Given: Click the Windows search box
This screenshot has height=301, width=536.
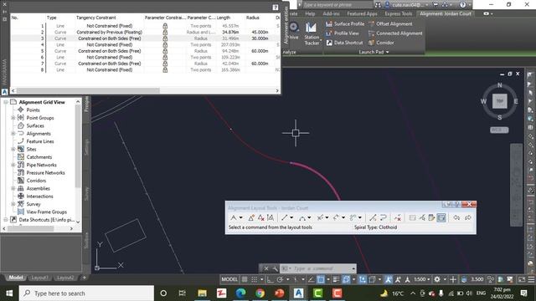Looking at the screenshot, I should (86, 293).
